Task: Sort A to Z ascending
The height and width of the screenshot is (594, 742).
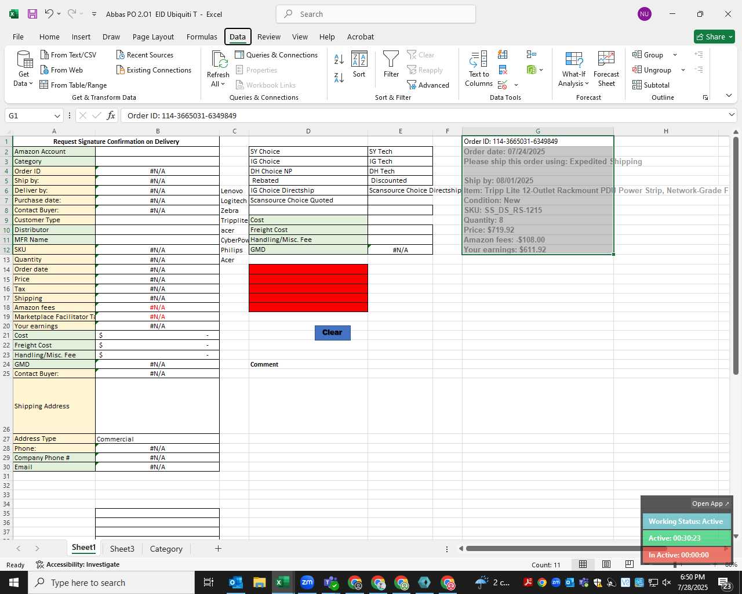Action: [339, 59]
